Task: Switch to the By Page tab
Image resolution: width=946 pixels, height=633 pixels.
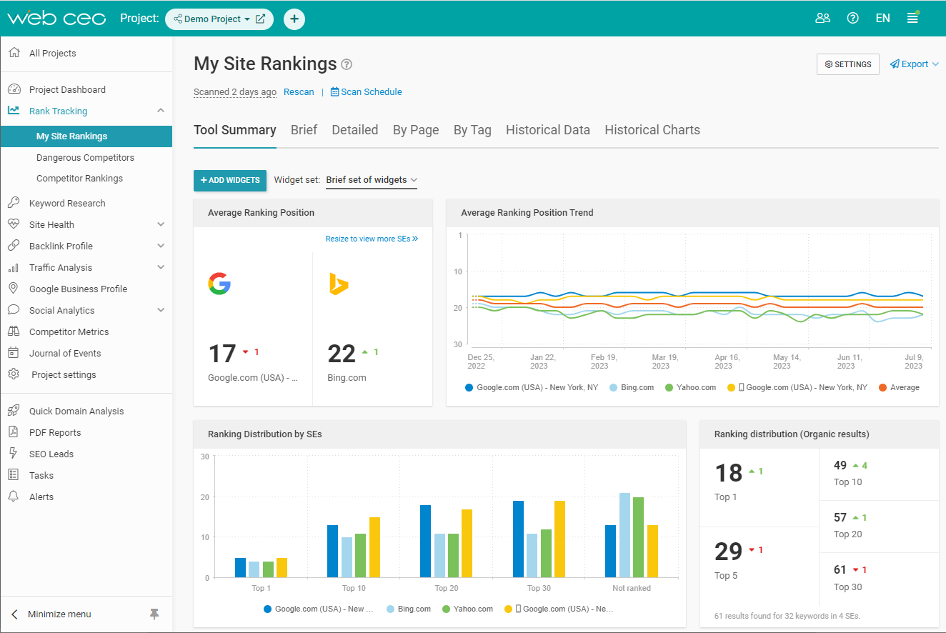Action: [416, 130]
